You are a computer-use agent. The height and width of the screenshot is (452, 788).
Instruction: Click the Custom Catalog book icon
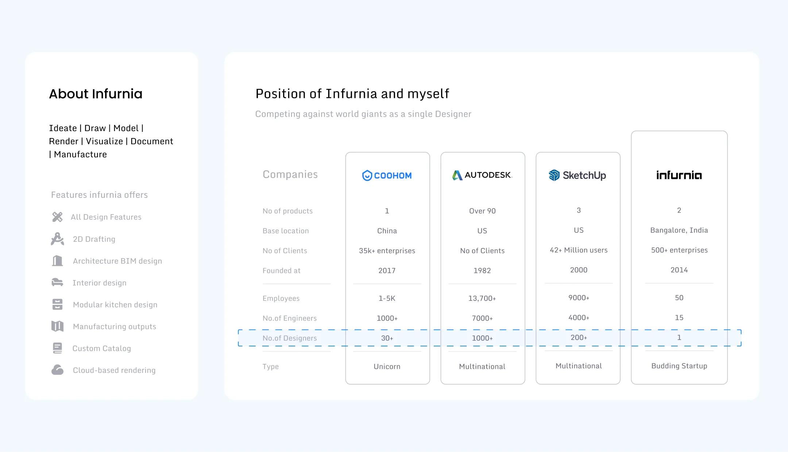coord(57,348)
